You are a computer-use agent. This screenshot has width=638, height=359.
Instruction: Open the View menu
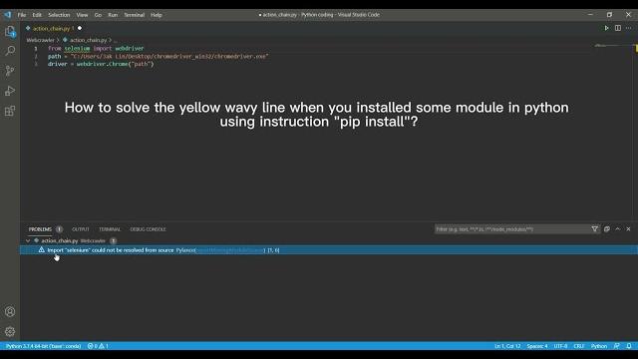click(x=82, y=15)
